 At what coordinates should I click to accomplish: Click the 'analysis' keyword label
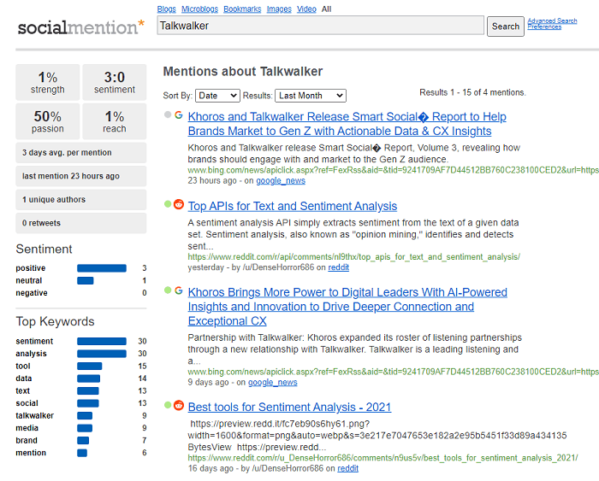point(31,354)
